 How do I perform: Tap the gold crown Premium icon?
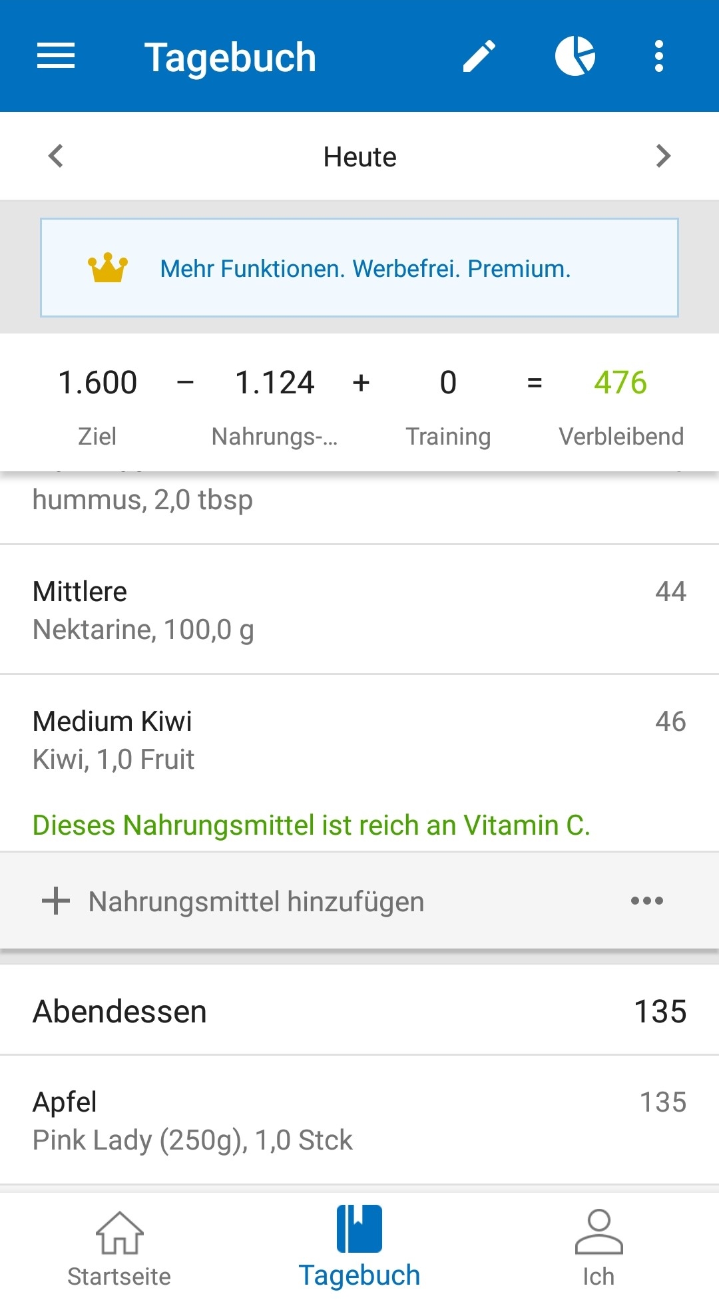[x=107, y=268]
